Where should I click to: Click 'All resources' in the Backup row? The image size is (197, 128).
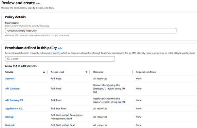[x=100, y=117]
